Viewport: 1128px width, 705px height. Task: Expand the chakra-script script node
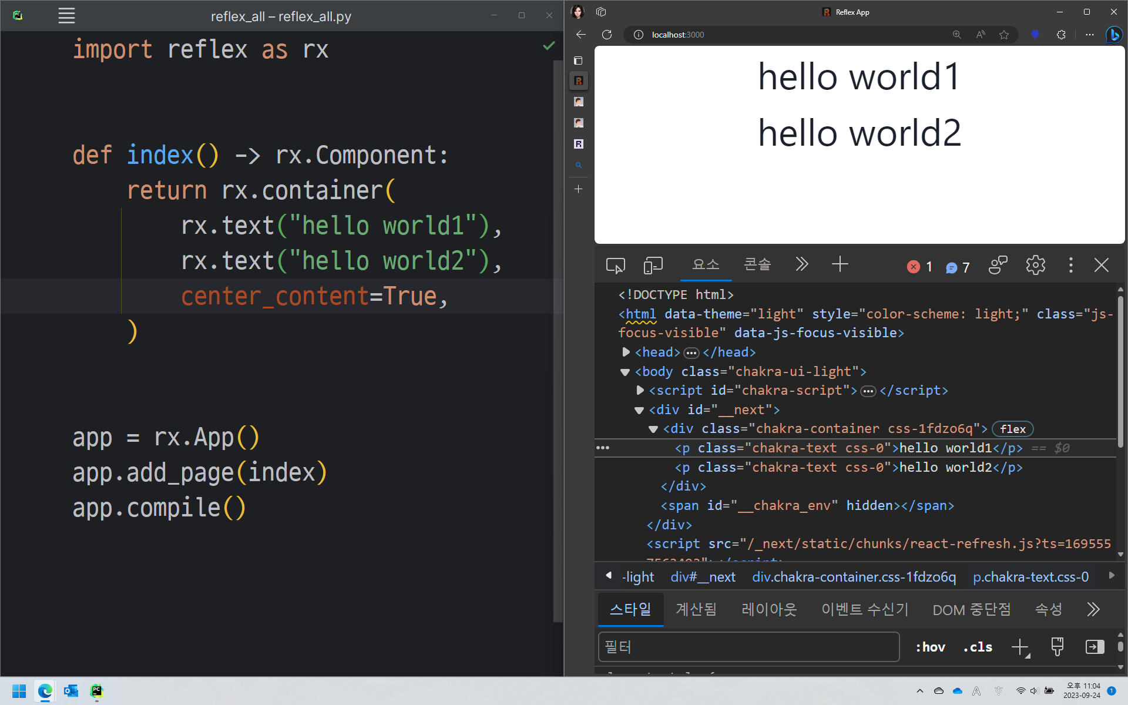(x=640, y=390)
